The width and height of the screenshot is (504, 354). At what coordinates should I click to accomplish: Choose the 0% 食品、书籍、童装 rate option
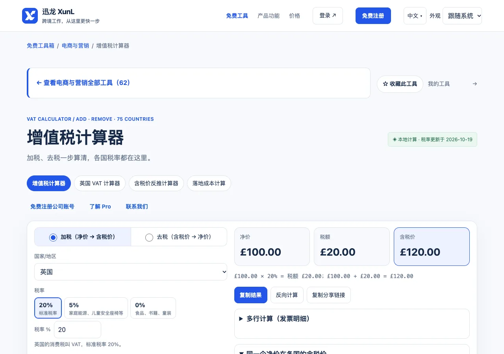[x=153, y=308]
